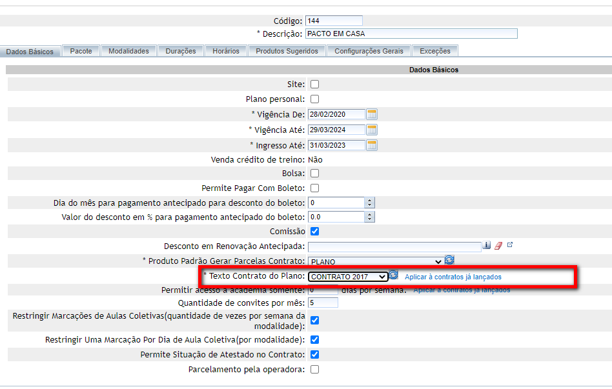Refresh the Texto Contrato do Plano list
Viewport: 612px width, 389px height.
(x=393, y=275)
